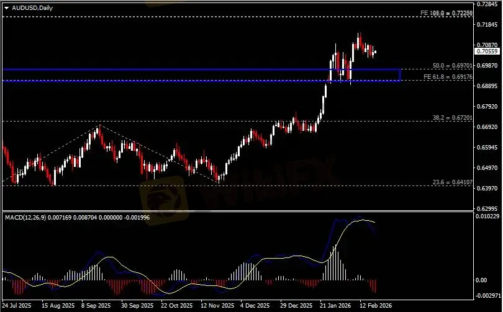Click the 22 Oct 2025 date label
Image resolution: width=503 pixels, height=312 pixels.
pyautogui.click(x=177, y=306)
